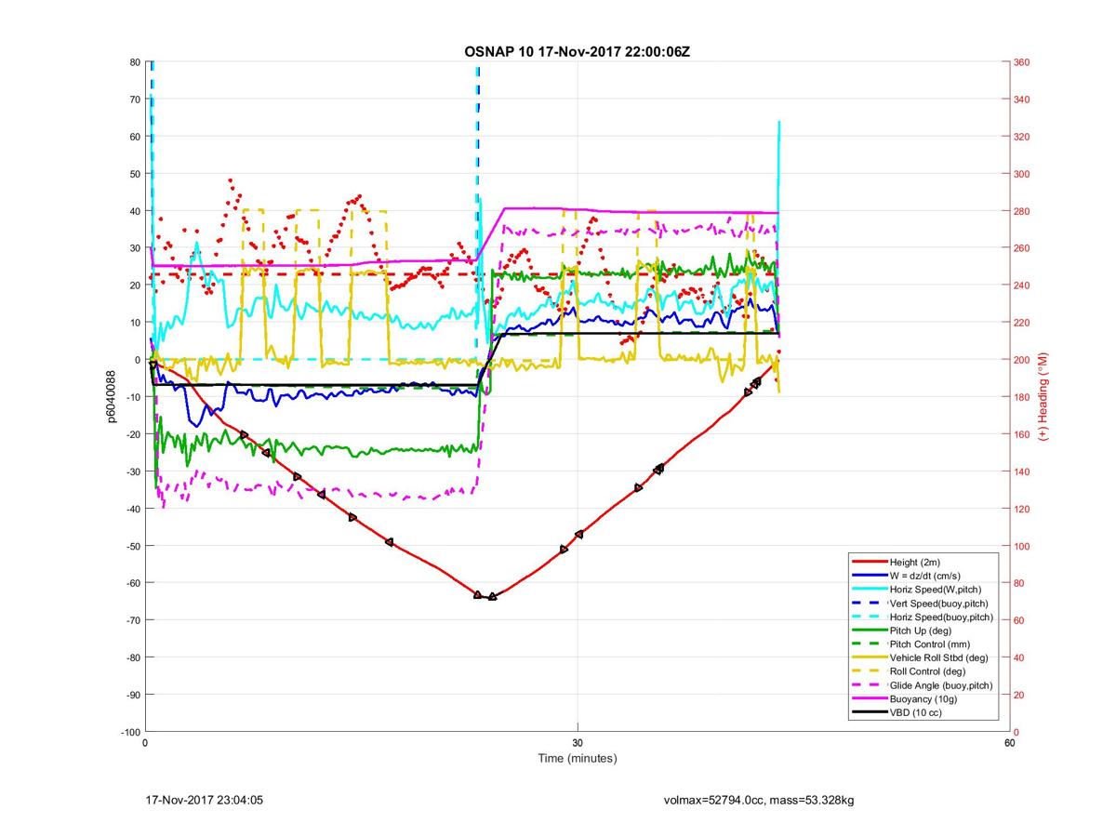Click the 17-Nov-2017 23:04:05 footer timestamp
The height and width of the screenshot is (823, 1116).
click(x=206, y=800)
